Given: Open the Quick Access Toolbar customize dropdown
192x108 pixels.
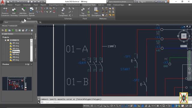Looking at the screenshot, I should (45, 2).
